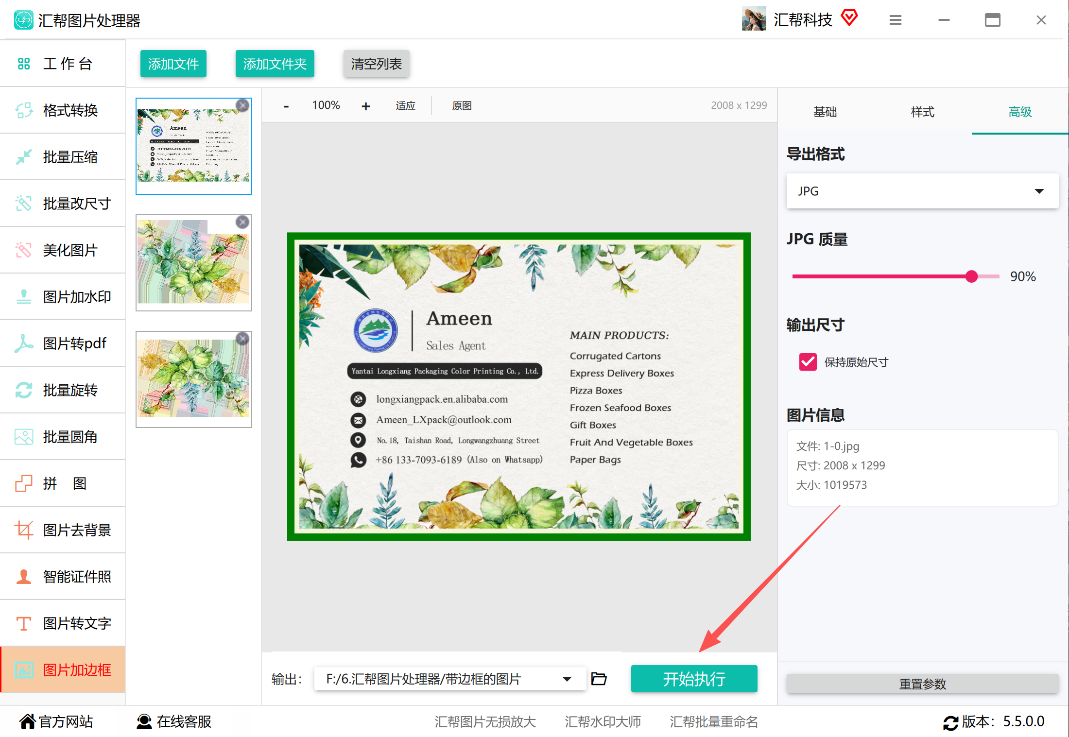Remove the third leaf image thumbnail
Viewport: 1069px width, 737px height.
pyautogui.click(x=242, y=339)
